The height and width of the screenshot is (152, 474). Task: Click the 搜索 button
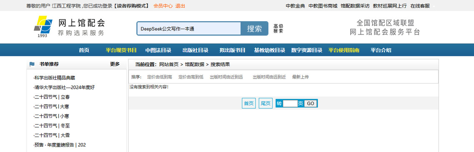tap(255, 29)
